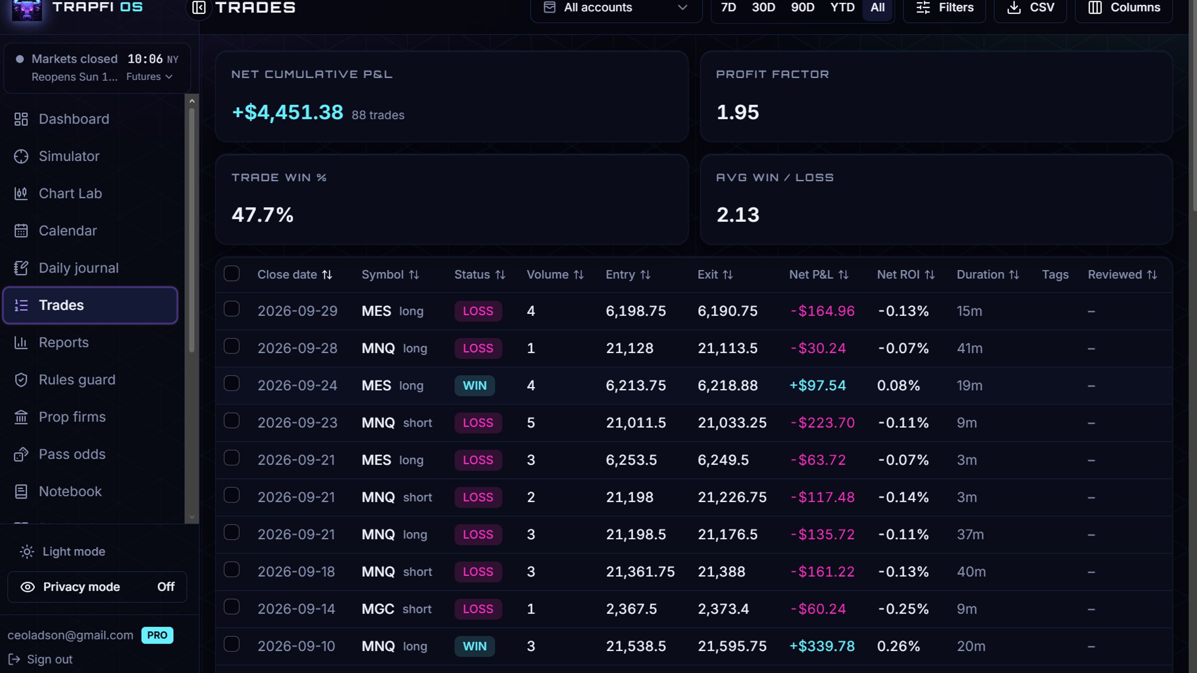The image size is (1197, 673).
Task: Select the YTD time range tab
Action: (x=842, y=7)
